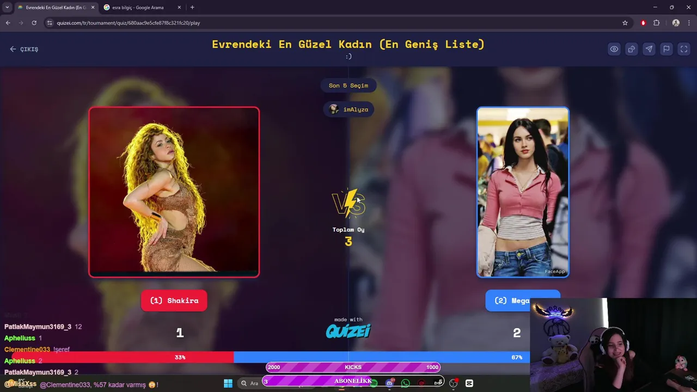Open the tab search dropdown arrow
The width and height of the screenshot is (697, 392).
pos(7,8)
